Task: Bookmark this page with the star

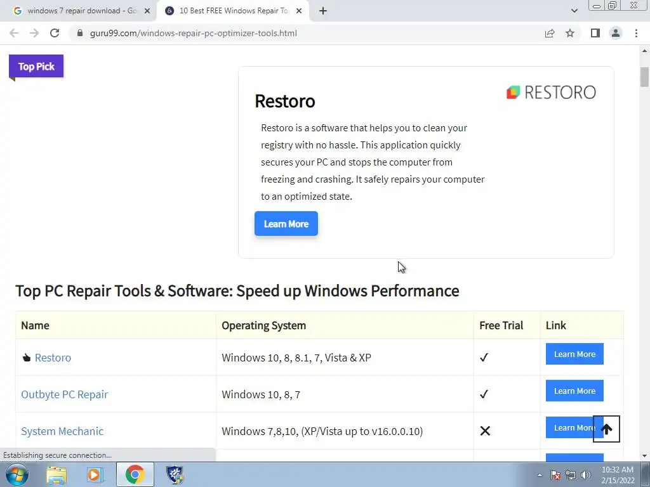Action: point(570,33)
